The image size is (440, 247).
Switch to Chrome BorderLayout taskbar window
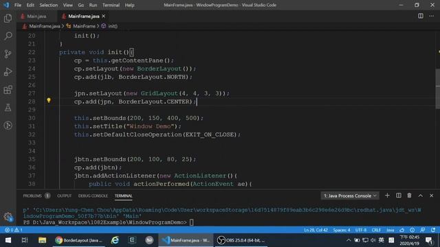pyautogui.click(x=78, y=240)
